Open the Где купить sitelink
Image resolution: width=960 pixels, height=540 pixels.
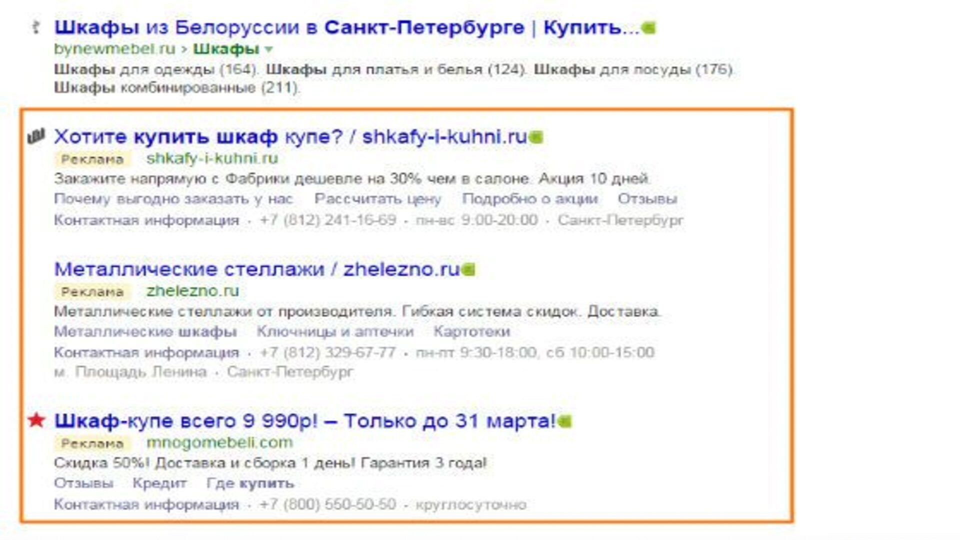250,483
